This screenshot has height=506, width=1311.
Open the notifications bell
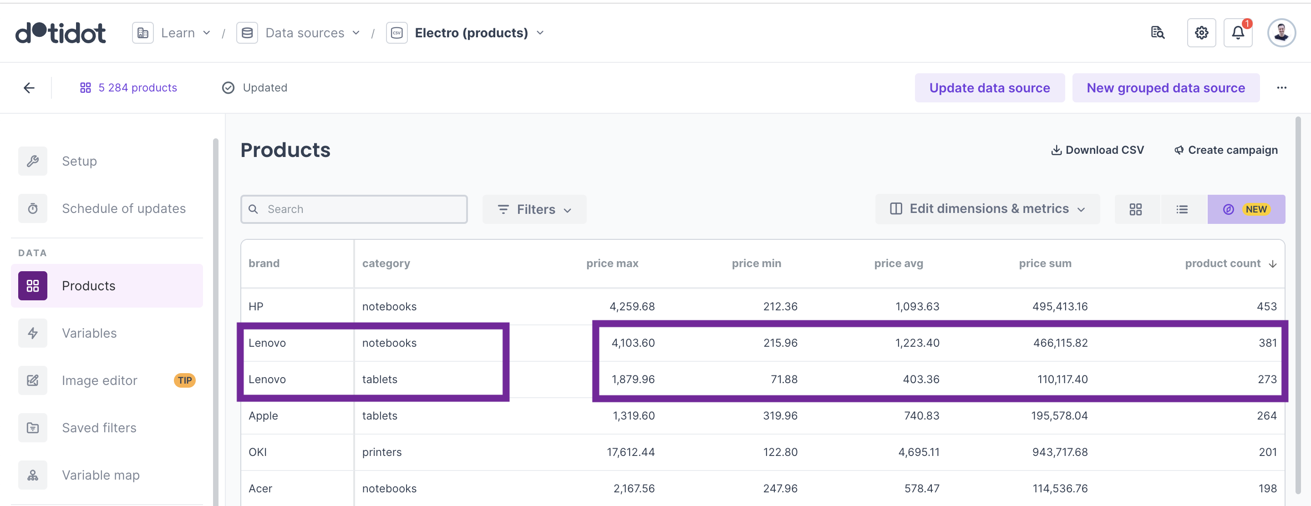(x=1237, y=33)
